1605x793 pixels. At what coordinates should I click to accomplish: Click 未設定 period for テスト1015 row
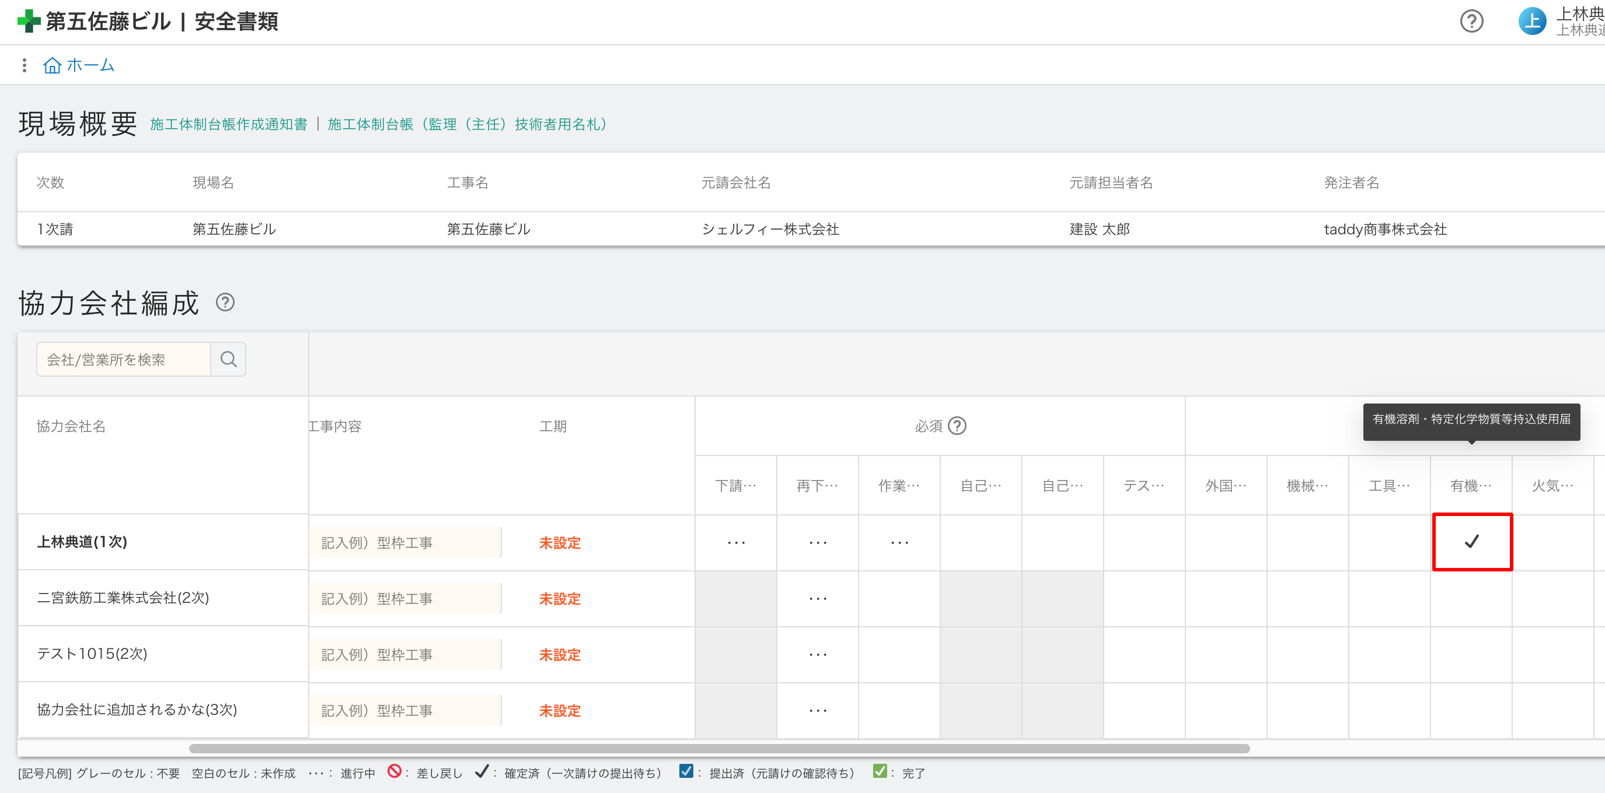coord(560,655)
